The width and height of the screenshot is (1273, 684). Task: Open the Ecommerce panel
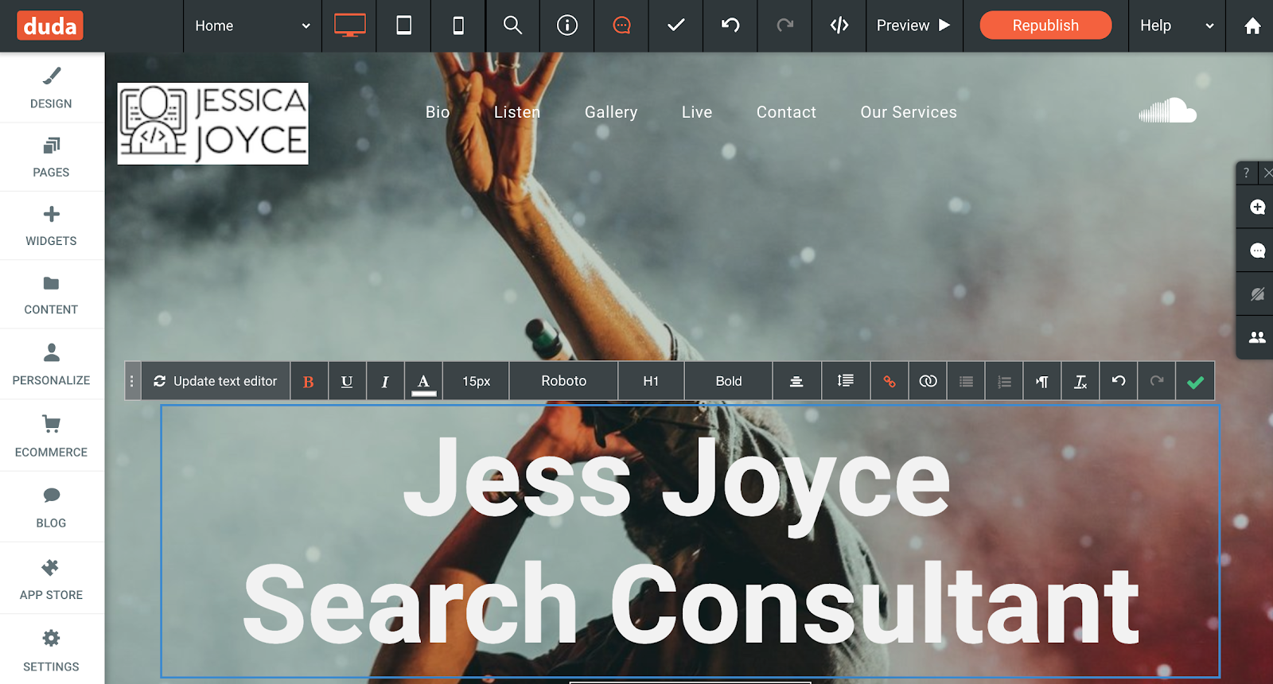click(52, 435)
